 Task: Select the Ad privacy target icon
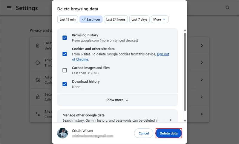[38, 80]
